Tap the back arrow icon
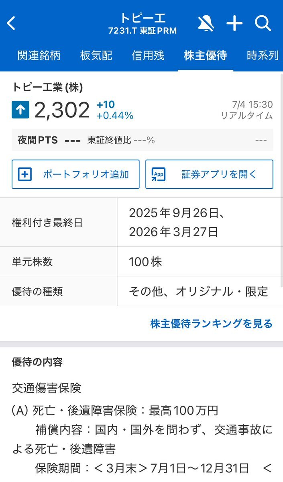This screenshot has width=283, height=482. [11, 23]
